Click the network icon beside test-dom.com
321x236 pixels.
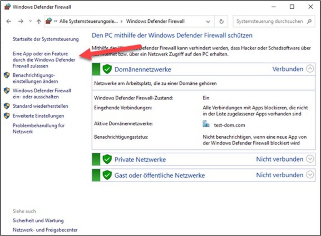point(206,124)
